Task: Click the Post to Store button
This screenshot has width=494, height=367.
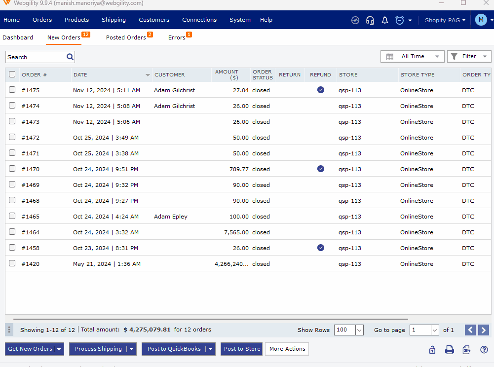Action: 242,349
